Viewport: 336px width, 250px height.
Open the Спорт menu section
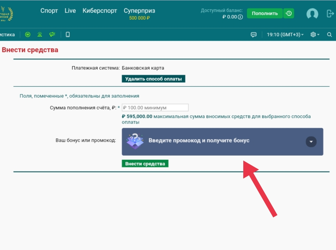(x=49, y=11)
